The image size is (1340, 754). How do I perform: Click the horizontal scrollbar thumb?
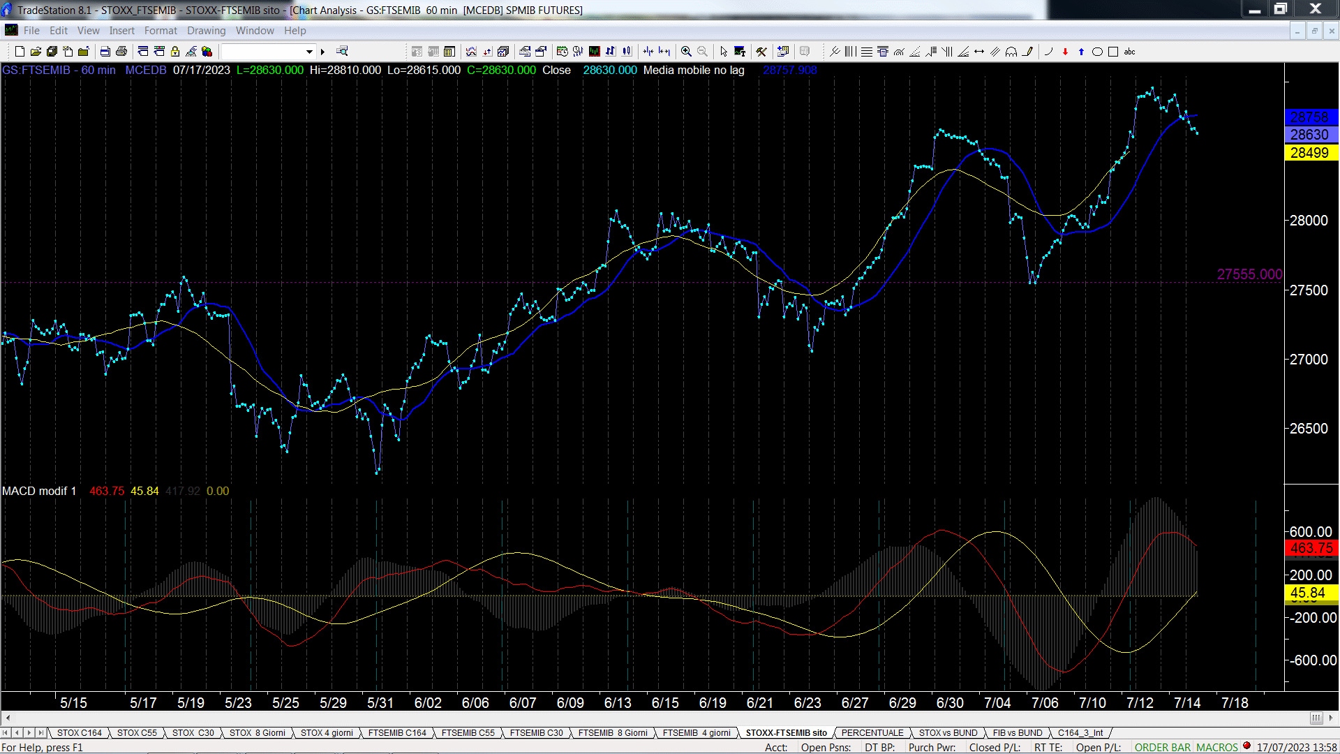point(1316,718)
